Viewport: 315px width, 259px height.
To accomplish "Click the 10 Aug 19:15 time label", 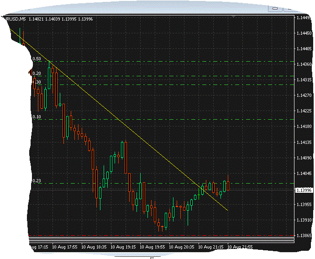I will point(122,247).
